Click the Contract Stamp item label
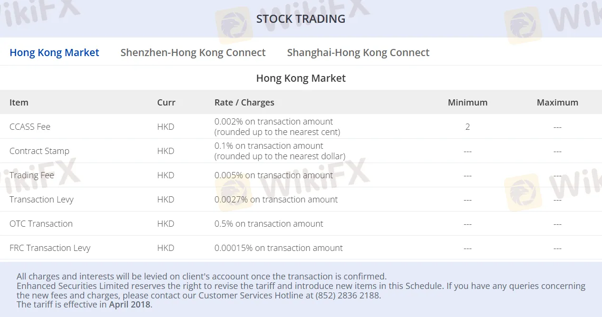The width and height of the screenshot is (602, 317). coord(39,151)
